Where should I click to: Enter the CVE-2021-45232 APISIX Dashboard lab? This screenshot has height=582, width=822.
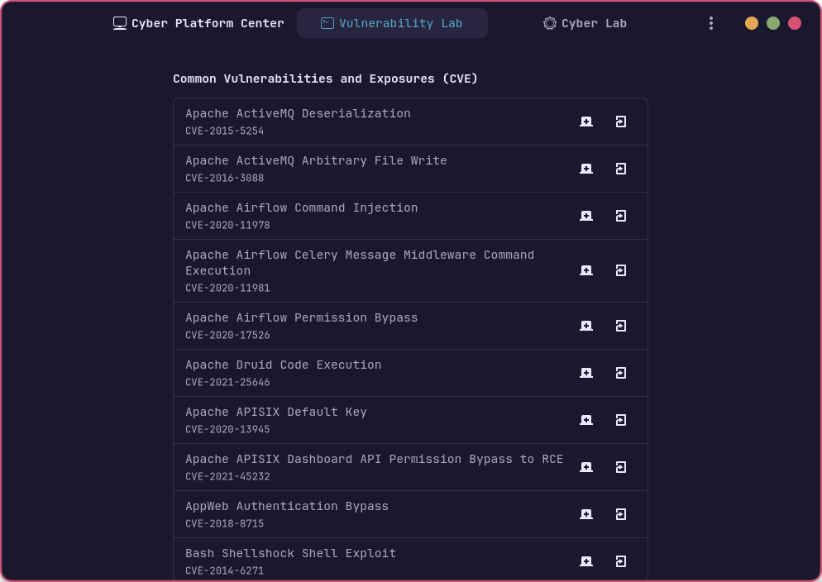click(621, 467)
